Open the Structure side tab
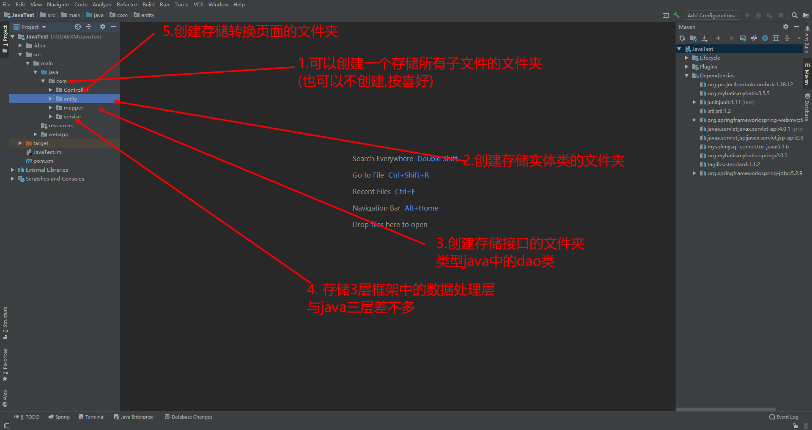 point(5,323)
